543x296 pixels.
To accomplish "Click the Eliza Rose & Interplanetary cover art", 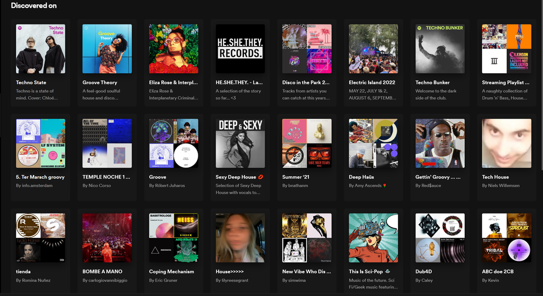I will [x=174, y=49].
